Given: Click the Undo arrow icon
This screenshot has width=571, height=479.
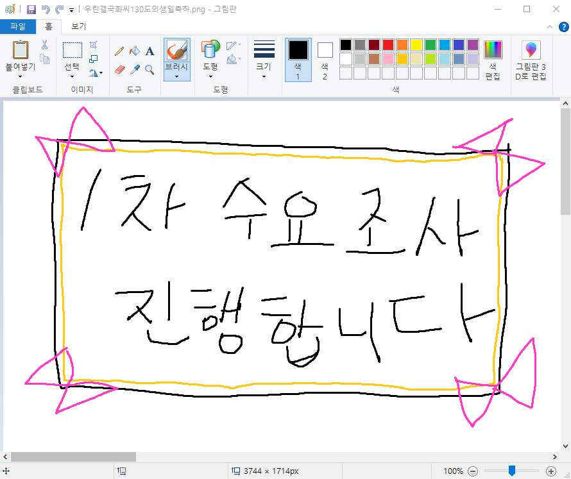Looking at the screenshot, I should point(46,10).
